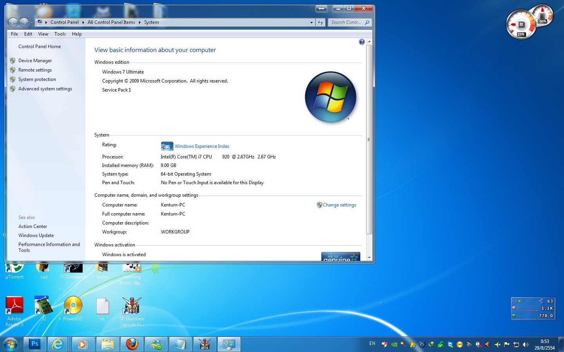Open Action Center flag tray icon
Image resolution: width=564 pixels, height=352 pixels.
(x=507, y=345)
